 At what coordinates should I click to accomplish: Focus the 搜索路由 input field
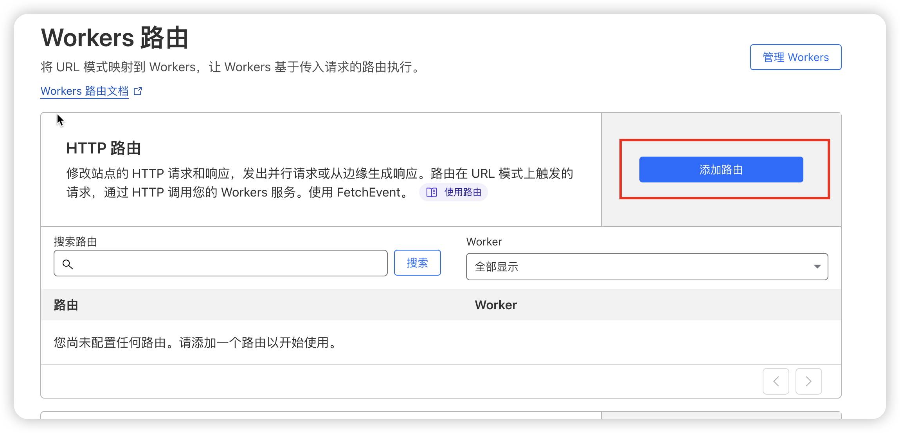227,263
